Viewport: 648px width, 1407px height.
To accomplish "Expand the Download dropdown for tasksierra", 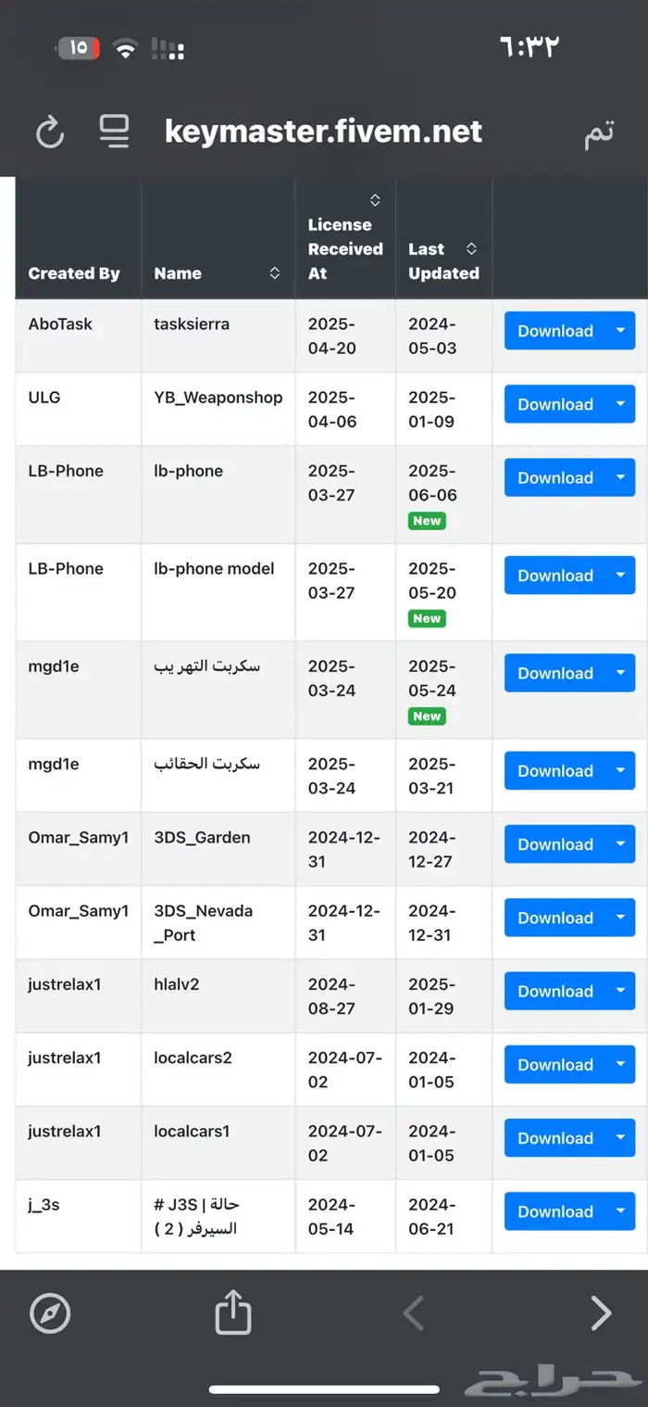I will pos(622,330).
